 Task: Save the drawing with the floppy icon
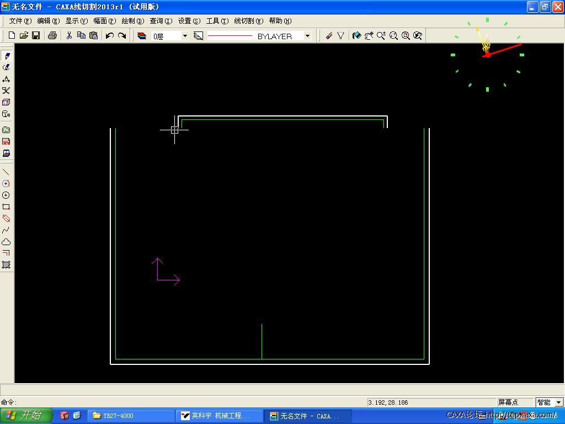(36, 35)
